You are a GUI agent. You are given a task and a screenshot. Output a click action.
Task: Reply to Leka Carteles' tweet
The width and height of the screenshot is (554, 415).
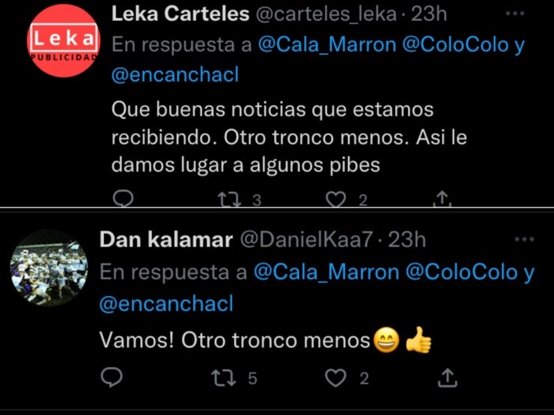click(x=124, y=199)
